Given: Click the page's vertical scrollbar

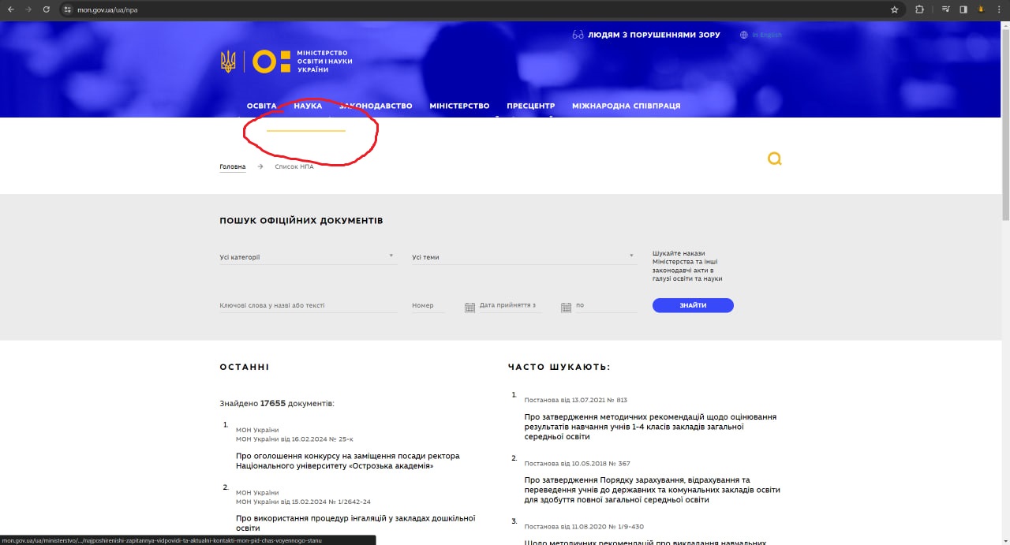Looking at the screenshot, I should tap(1004, 118).
